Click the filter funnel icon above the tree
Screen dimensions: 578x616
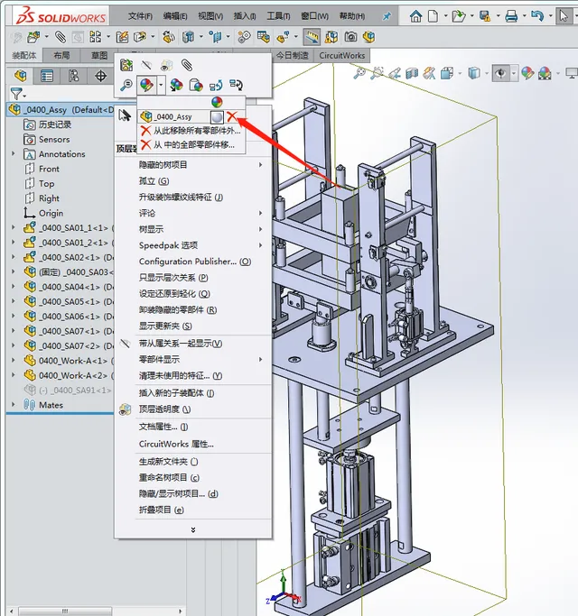[x=16, y=94]
